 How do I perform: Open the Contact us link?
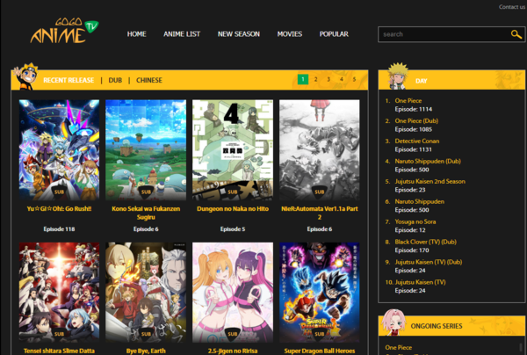[512, 7]
